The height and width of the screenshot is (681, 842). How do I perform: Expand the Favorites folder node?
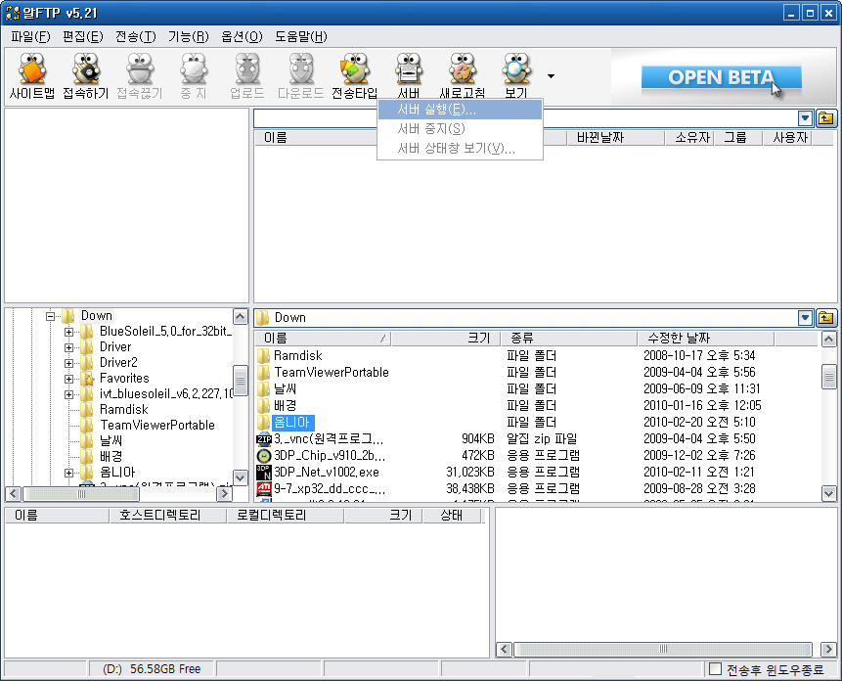tap(68, 378)
